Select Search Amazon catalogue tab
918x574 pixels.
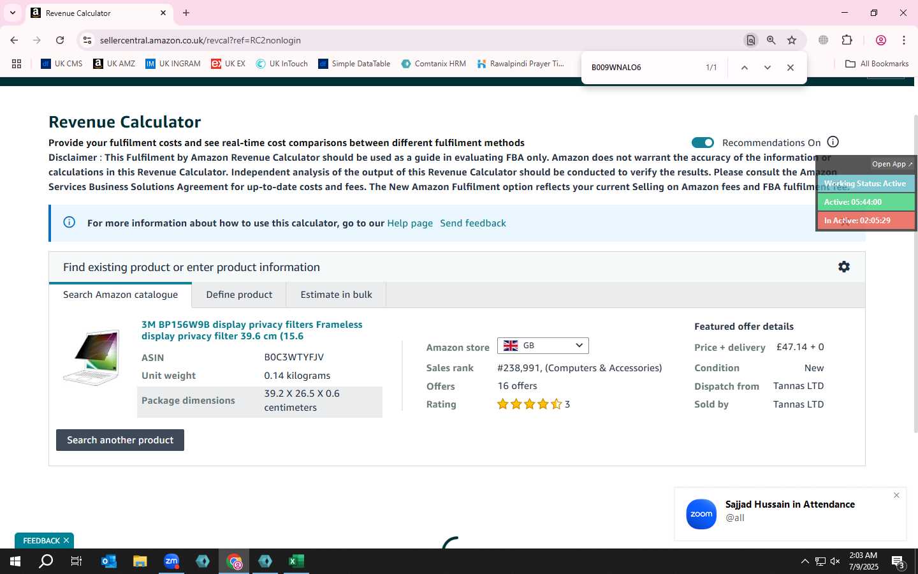120,295
